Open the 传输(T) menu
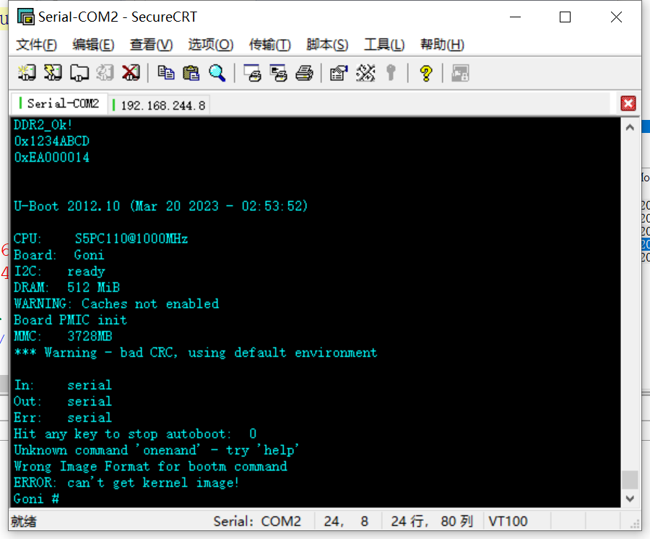 click(x=270, y=44)
